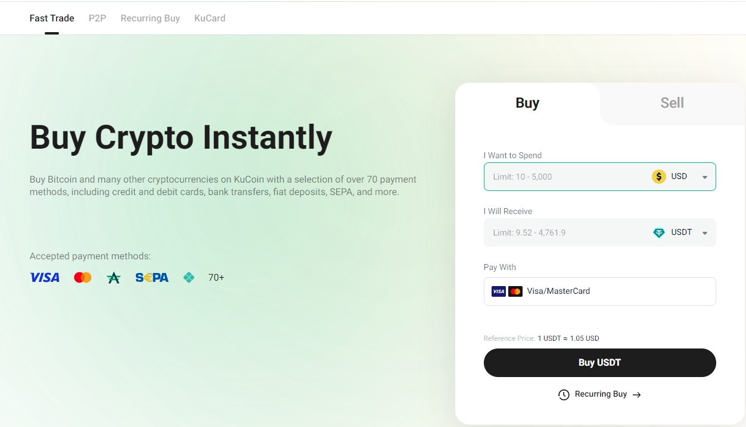Click the green star payment method icon
The image size is (746, 427).
(113, 277)
